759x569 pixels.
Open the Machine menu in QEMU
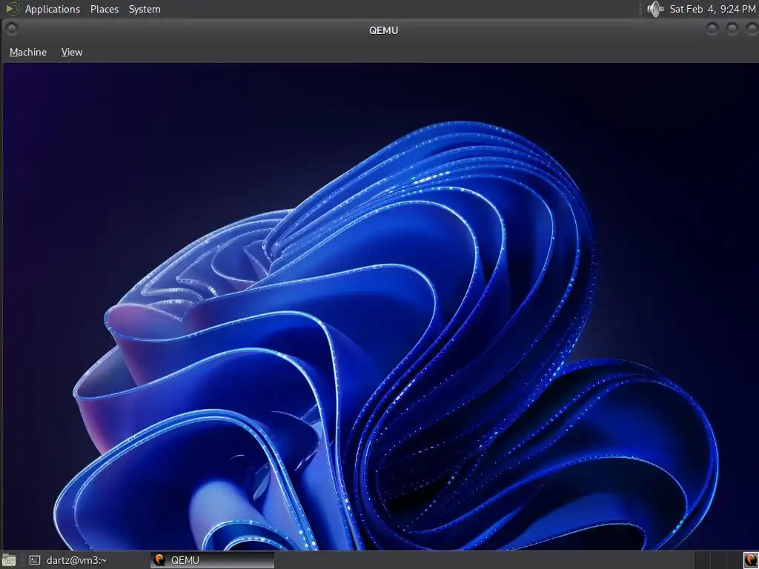28,53
